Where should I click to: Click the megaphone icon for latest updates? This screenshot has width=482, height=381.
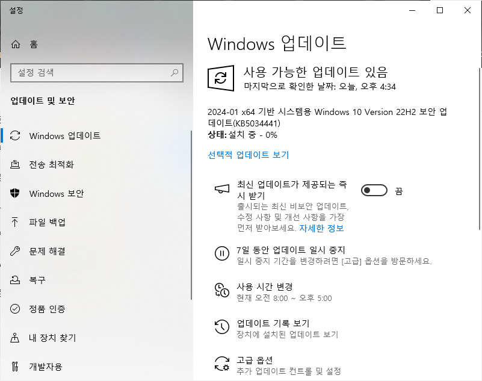222,189
